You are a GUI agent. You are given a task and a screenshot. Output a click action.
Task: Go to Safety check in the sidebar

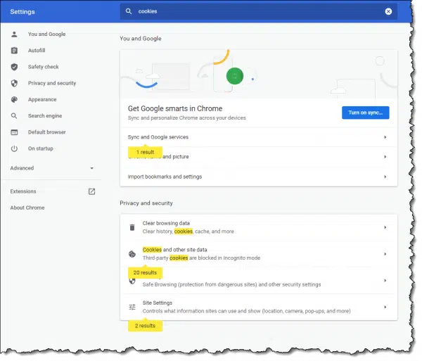click(44, 67)
